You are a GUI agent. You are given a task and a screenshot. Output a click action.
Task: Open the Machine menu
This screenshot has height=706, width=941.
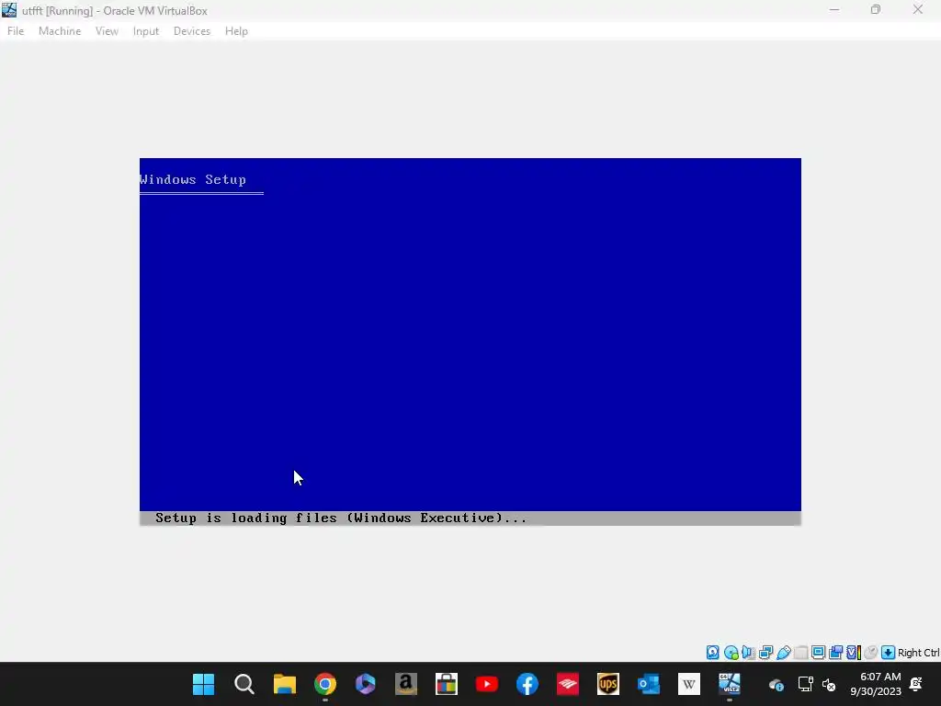[60, 31]
